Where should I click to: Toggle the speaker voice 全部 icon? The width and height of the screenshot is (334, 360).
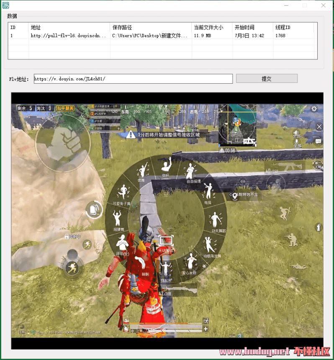point(296,134)
